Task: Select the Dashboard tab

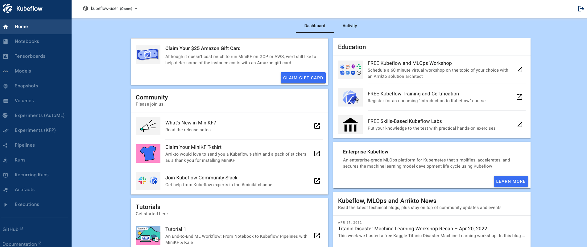Action: pyautogui.click(x=315, y=26)
